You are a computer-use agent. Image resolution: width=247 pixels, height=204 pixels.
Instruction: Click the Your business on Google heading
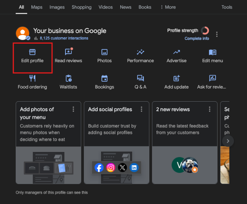[x=70, y=31]
